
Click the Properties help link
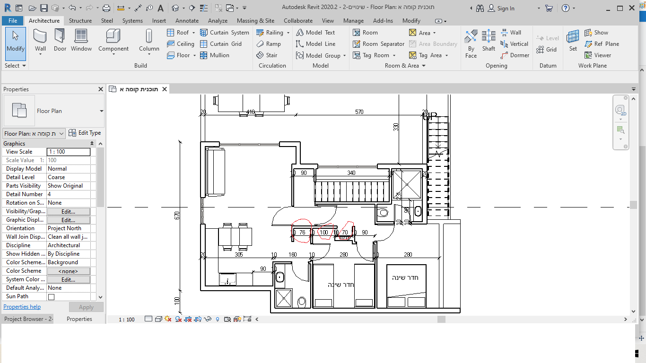[x=22, y=307]
